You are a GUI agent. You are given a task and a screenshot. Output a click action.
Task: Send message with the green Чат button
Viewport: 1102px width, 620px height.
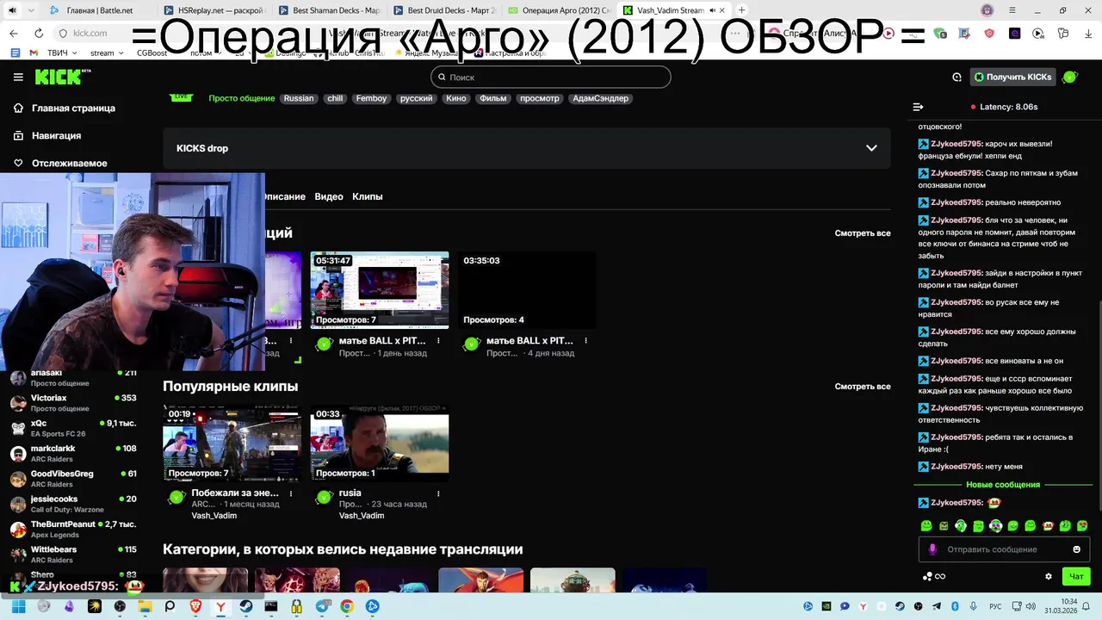tap(1076, 576)
